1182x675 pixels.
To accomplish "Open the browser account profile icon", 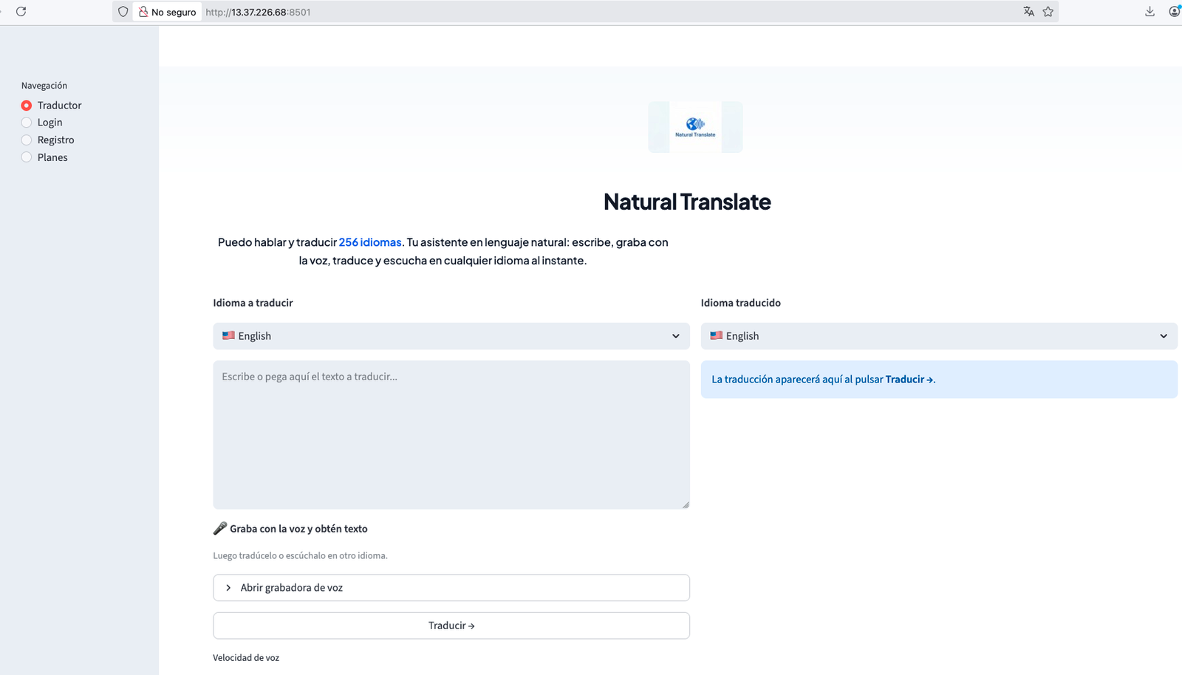I will [x=1174, y=12].
